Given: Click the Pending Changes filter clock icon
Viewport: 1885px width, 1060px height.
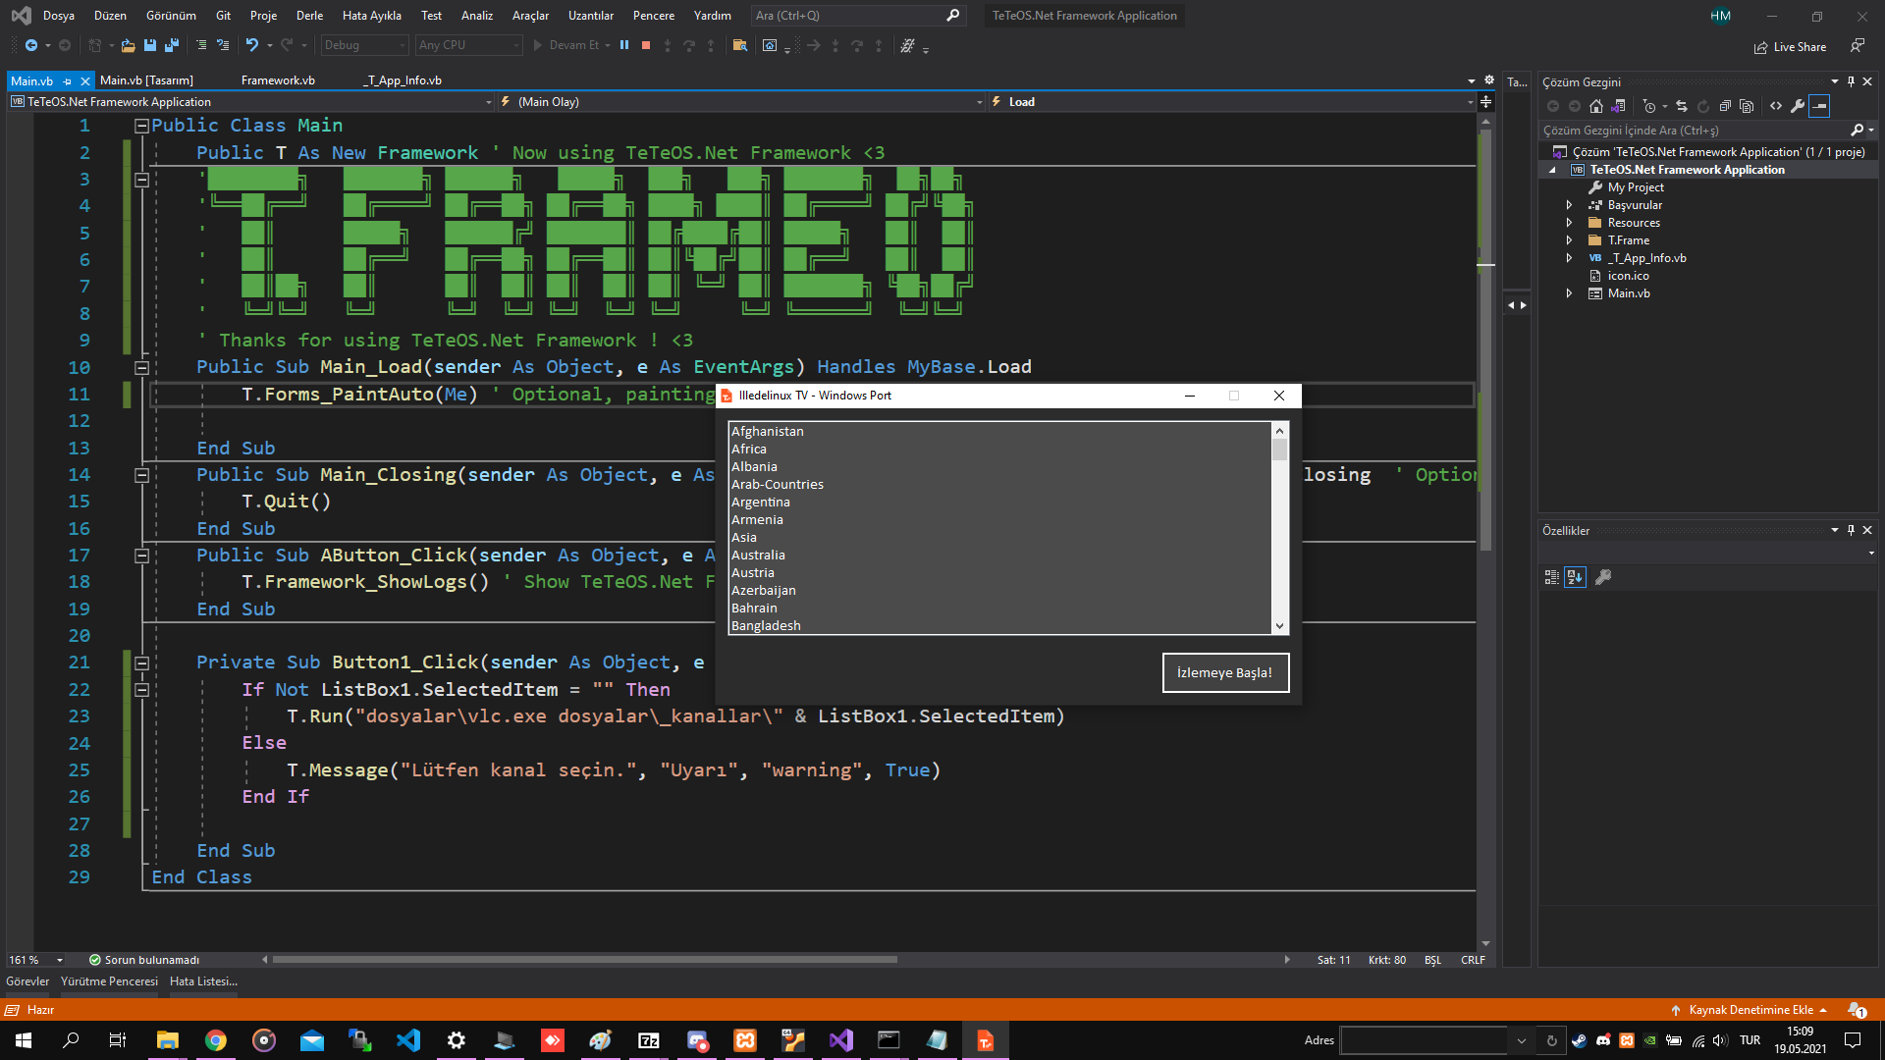Looking at the screenshot, I should (x=1649, y=106).
